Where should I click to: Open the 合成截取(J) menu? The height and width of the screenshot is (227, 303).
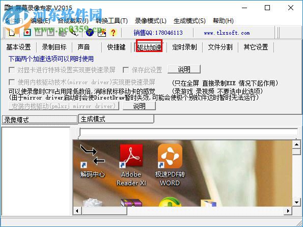point(73,21)
